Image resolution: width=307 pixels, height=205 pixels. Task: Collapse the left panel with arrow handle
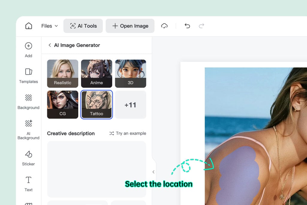tap(153, 172)
